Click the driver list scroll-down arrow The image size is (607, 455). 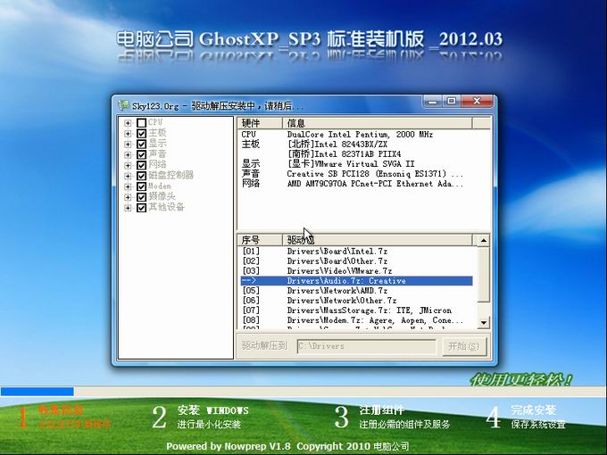(x=483, y=322)
